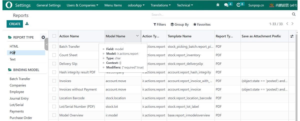
Task: Clear the Report Type filter
Action: 43,37
